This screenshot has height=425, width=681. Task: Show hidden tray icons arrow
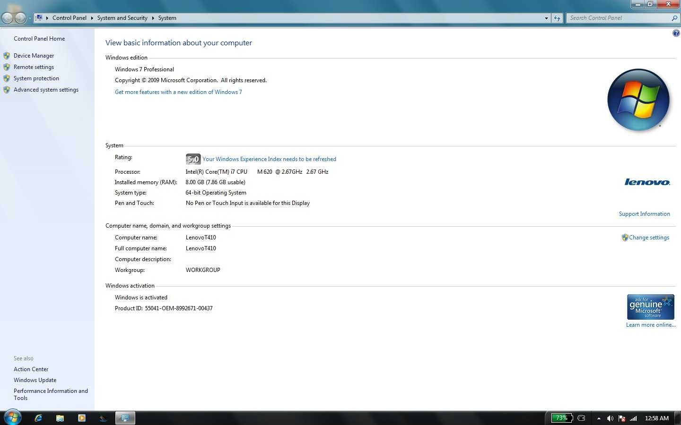coord(599,418)
